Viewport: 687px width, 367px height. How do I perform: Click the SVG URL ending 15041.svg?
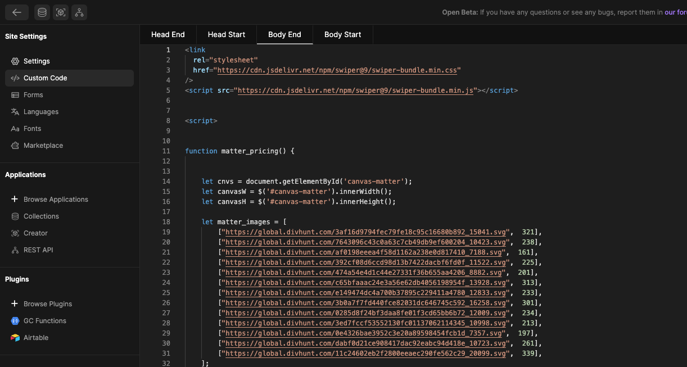point(365,232)
